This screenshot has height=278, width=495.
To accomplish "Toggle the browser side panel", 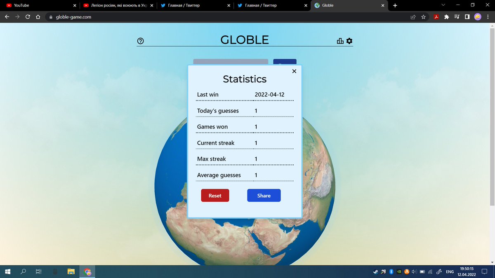I will tap(467, 17).
